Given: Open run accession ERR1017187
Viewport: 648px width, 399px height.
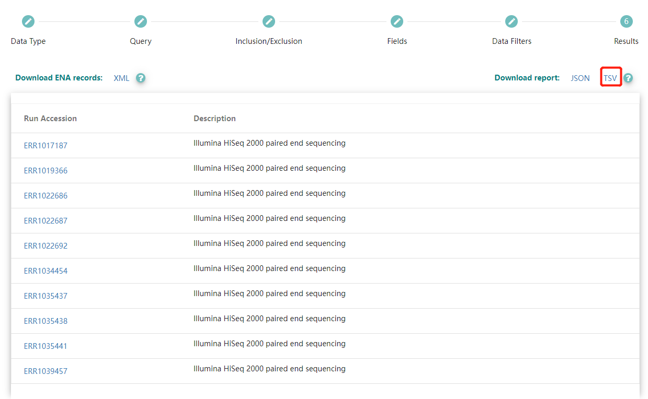Looking at the screenshot, I should 46,146.
